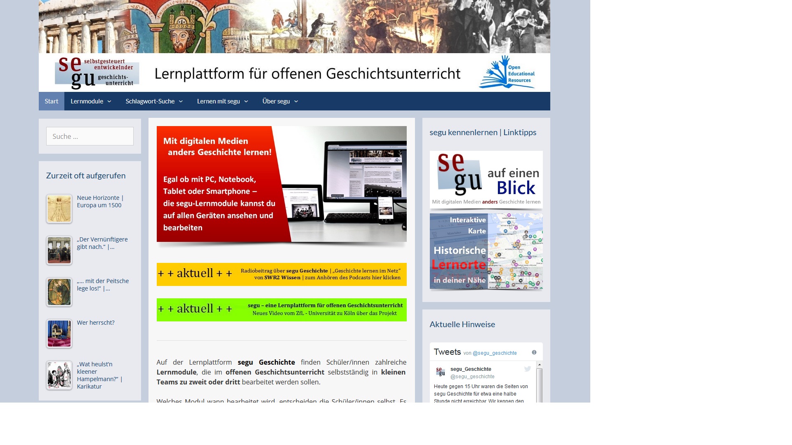Screen dimensions: 792x445
Task: Open the thumbnail beside 'Der Vernünftigere gibt nach'
Action: (59, 251)
